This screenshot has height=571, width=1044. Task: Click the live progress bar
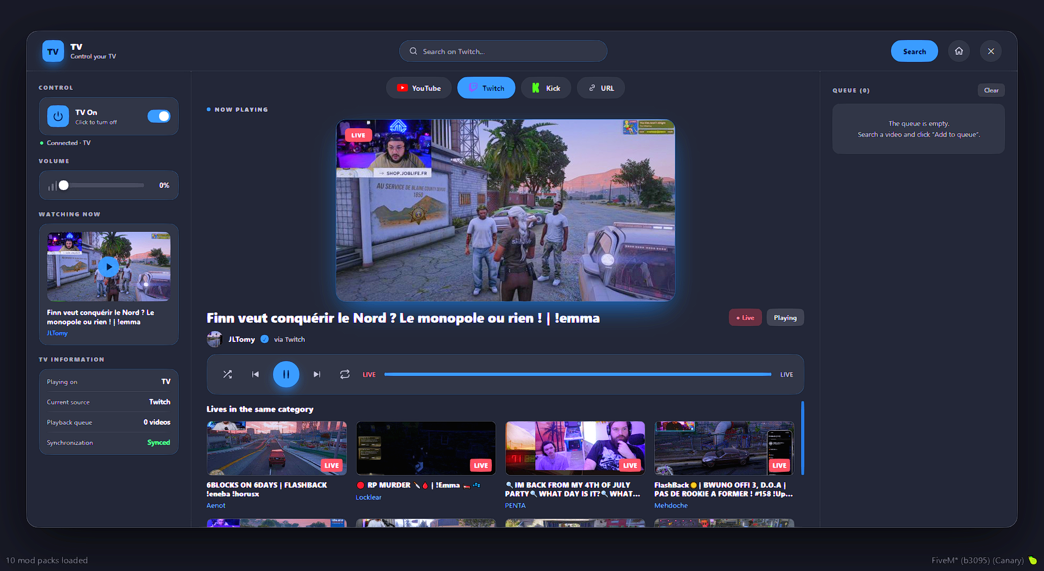pos(578,374)
